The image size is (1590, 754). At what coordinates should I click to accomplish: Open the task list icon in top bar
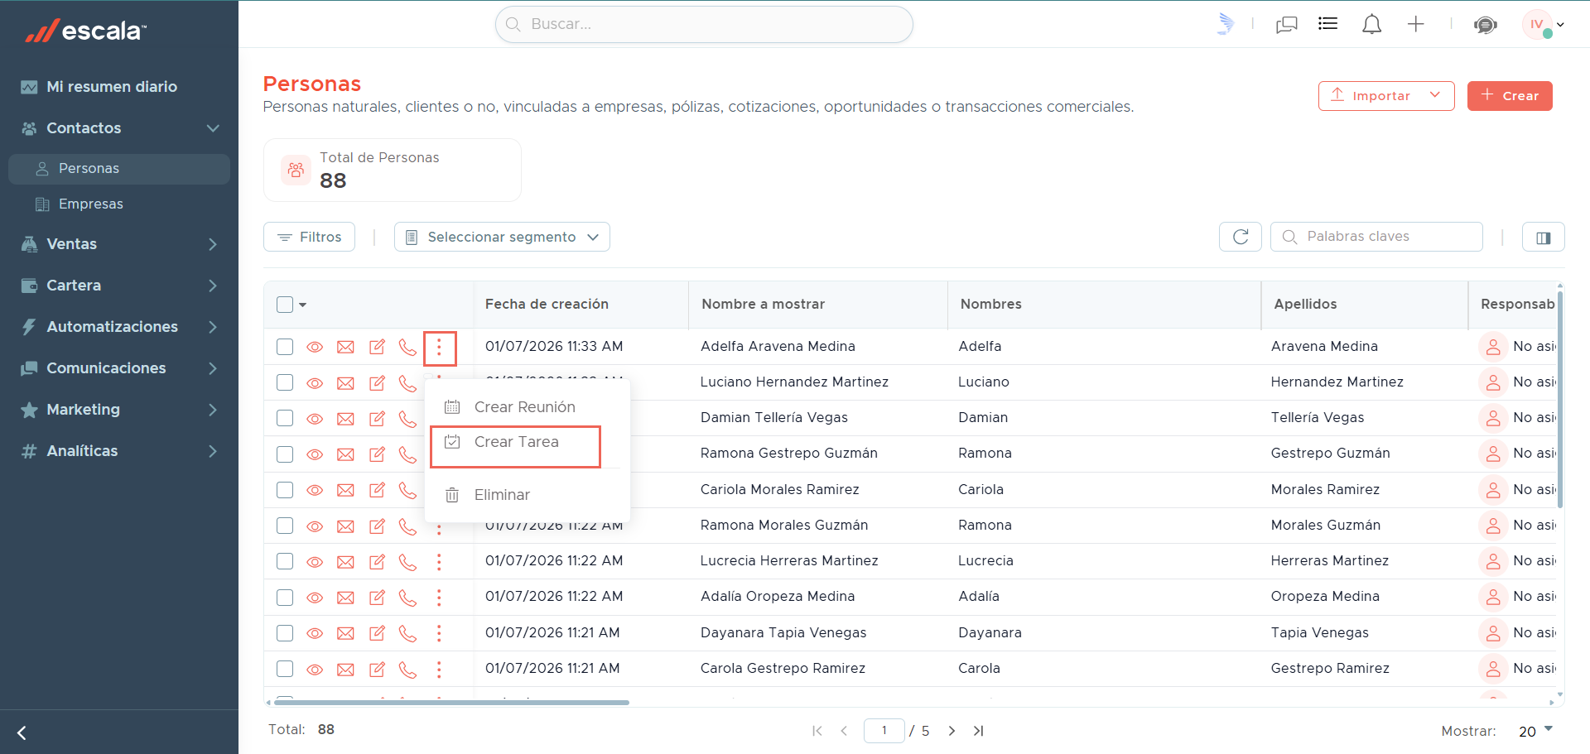tap(1327, 24)
